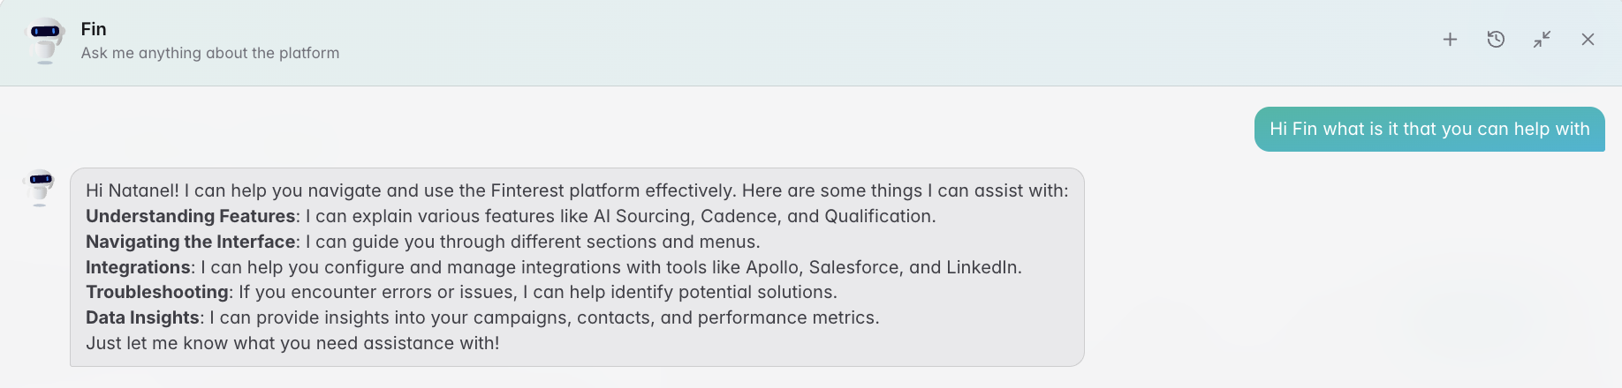Click the "Just let me know" closing line
The image size is (1622, 388).
click(x=292, y=343)
